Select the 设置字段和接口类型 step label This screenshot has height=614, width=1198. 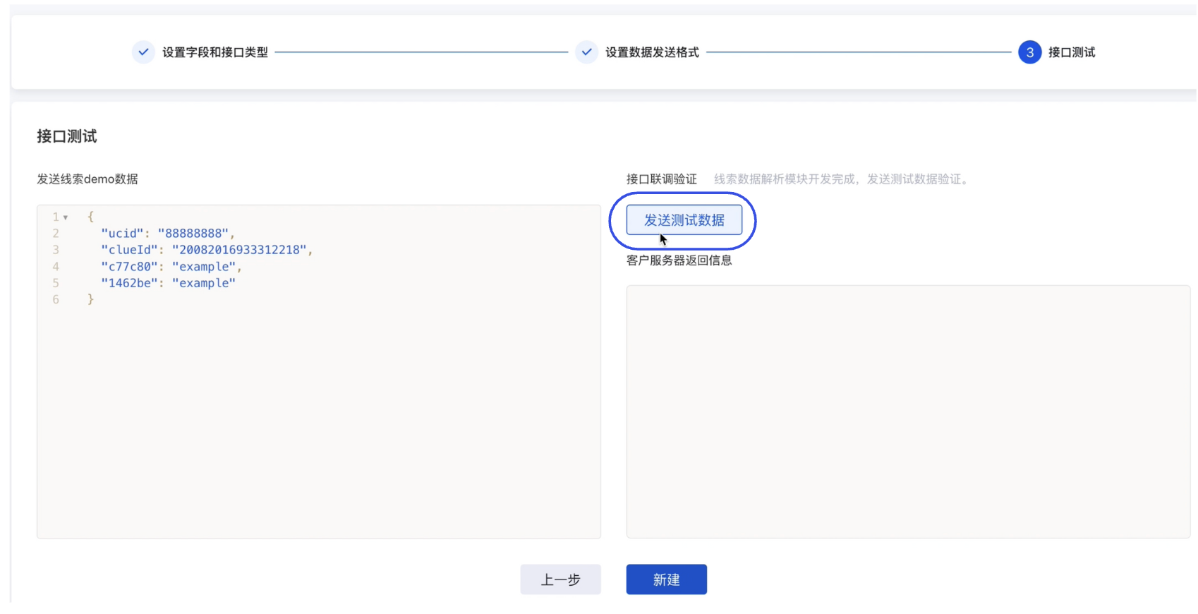click(x=215, y=52)
